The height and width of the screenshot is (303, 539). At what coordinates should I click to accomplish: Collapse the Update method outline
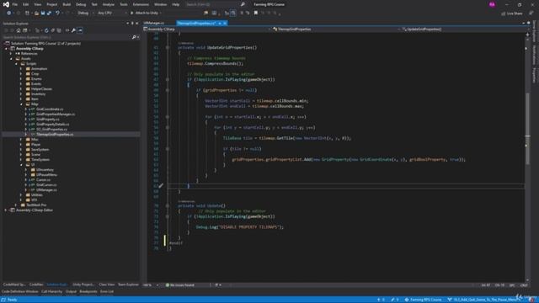click(168, 205)
